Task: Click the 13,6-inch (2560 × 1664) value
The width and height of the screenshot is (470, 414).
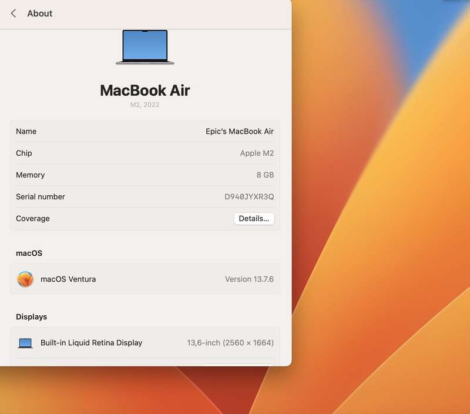Action: (230, 343)
